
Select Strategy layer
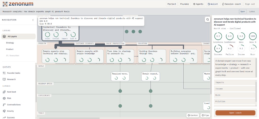[10, 43]
